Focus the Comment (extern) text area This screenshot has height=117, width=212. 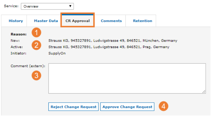(x=127, y=78)
